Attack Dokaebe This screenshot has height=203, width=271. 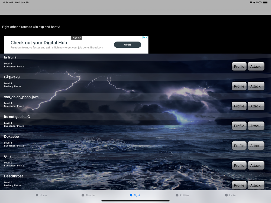click(256, 146)
